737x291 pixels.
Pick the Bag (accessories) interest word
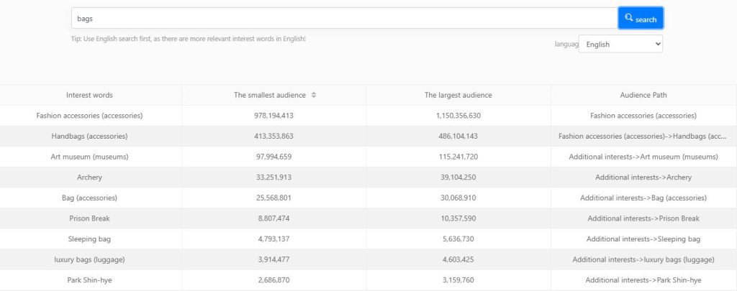point(89,198)
